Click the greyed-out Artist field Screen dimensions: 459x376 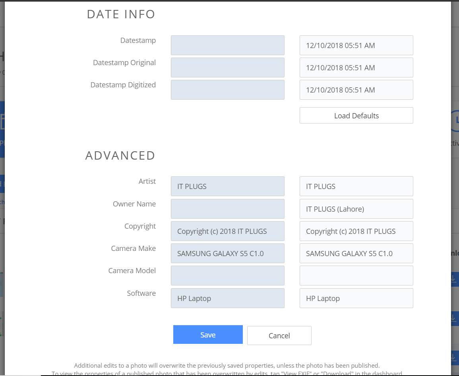pyautogui.click(x=227, y=186)
